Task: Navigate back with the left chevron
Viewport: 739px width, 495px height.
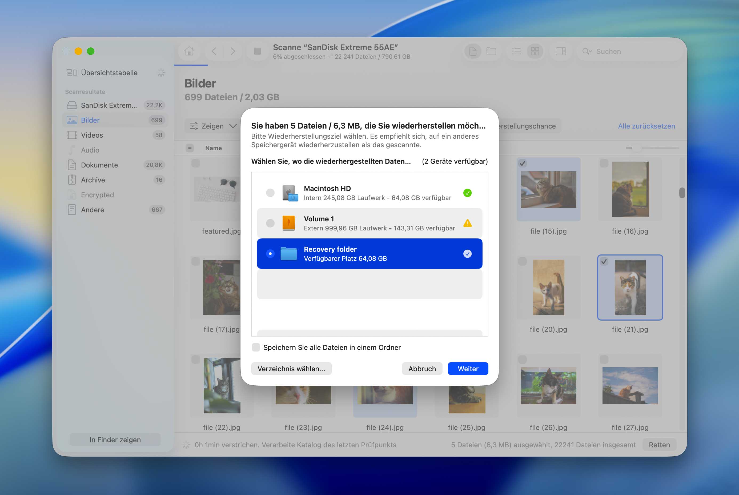Action: (x=214, y=51)
